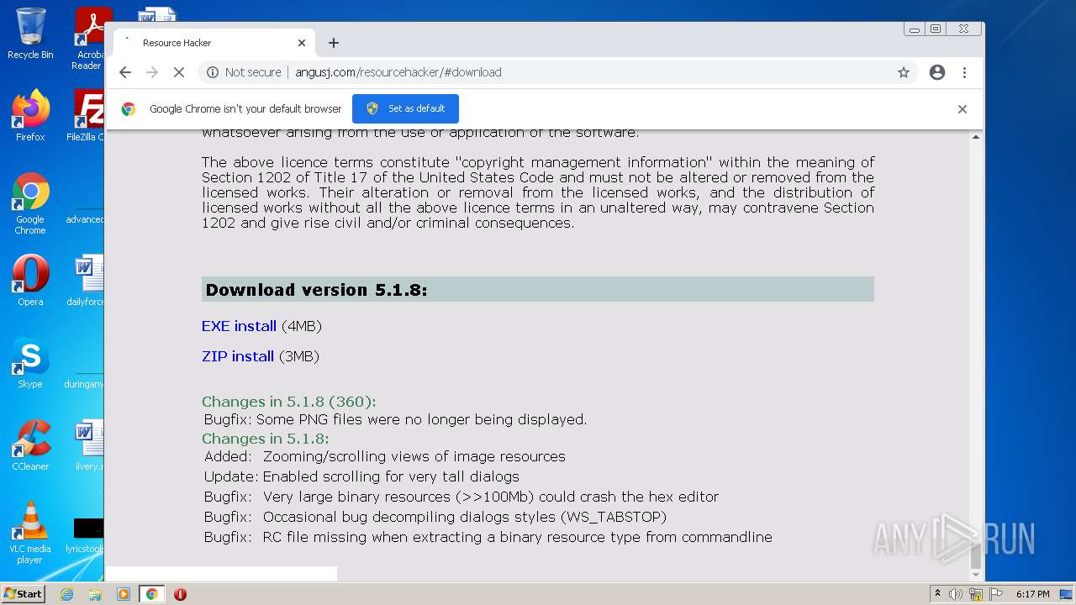Set Chrome as default browser
Viewport: 1076px width, 605px height.
coord(405,108)
